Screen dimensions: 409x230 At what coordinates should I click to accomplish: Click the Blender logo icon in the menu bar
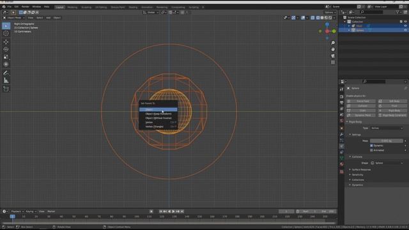pos(4,7)
